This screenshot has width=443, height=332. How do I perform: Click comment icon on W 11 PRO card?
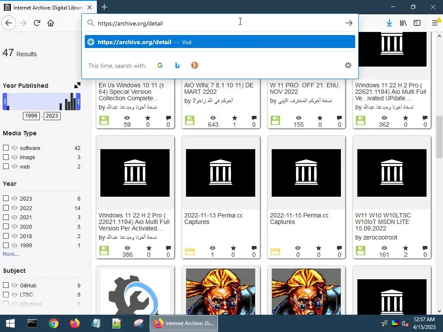tap(339, 118)
